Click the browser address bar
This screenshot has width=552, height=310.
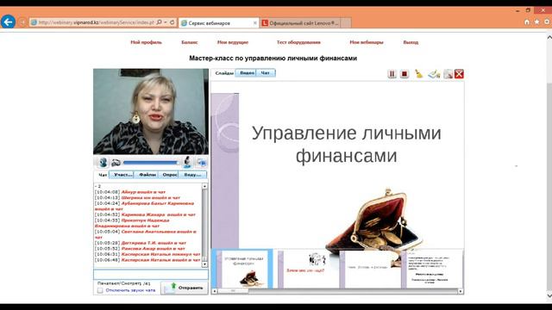pyautogui.click(x=96, y=22)
